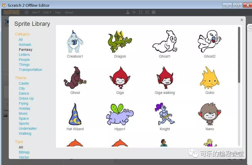
Task: Filter by Bitmap type
Action: click(x=24, y=152)
